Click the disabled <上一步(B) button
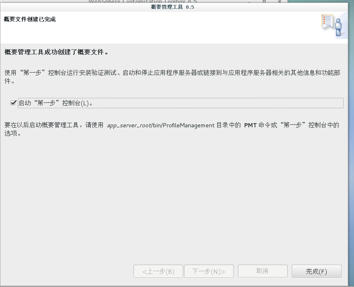 pos(158,271)
